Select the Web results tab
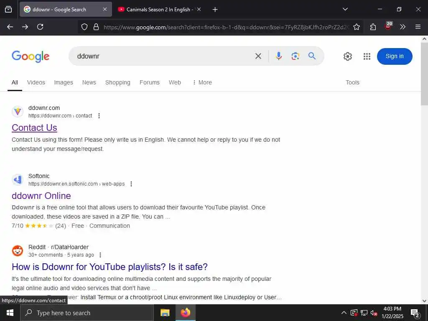The width and height of the screenshot is (428, 321). coord(175,82)
